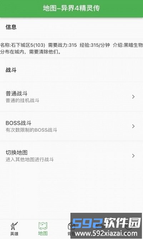
Task: Start 普通战斗 normal battle
Action: (x=71, y=97)
